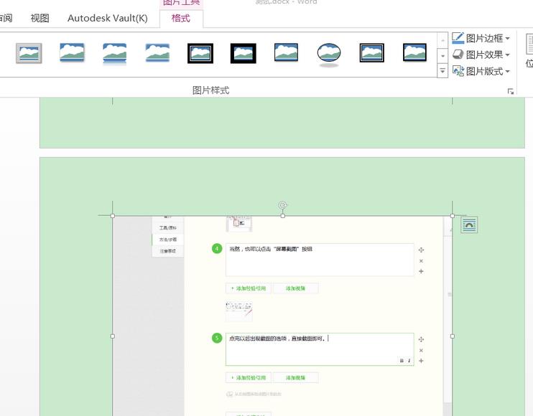Click the 图片版式 icon
Viewport: 533px width, 416px height.
pyautogui.click(x=458, y=71)
